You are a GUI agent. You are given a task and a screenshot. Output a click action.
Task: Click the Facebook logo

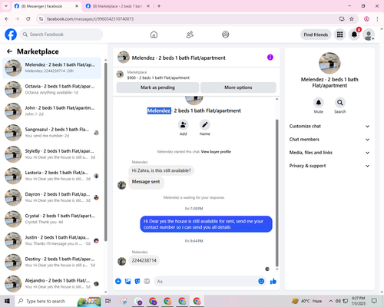click(x=11, y=35)
